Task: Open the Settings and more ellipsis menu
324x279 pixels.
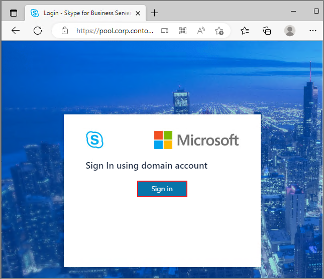Action: 312,31
